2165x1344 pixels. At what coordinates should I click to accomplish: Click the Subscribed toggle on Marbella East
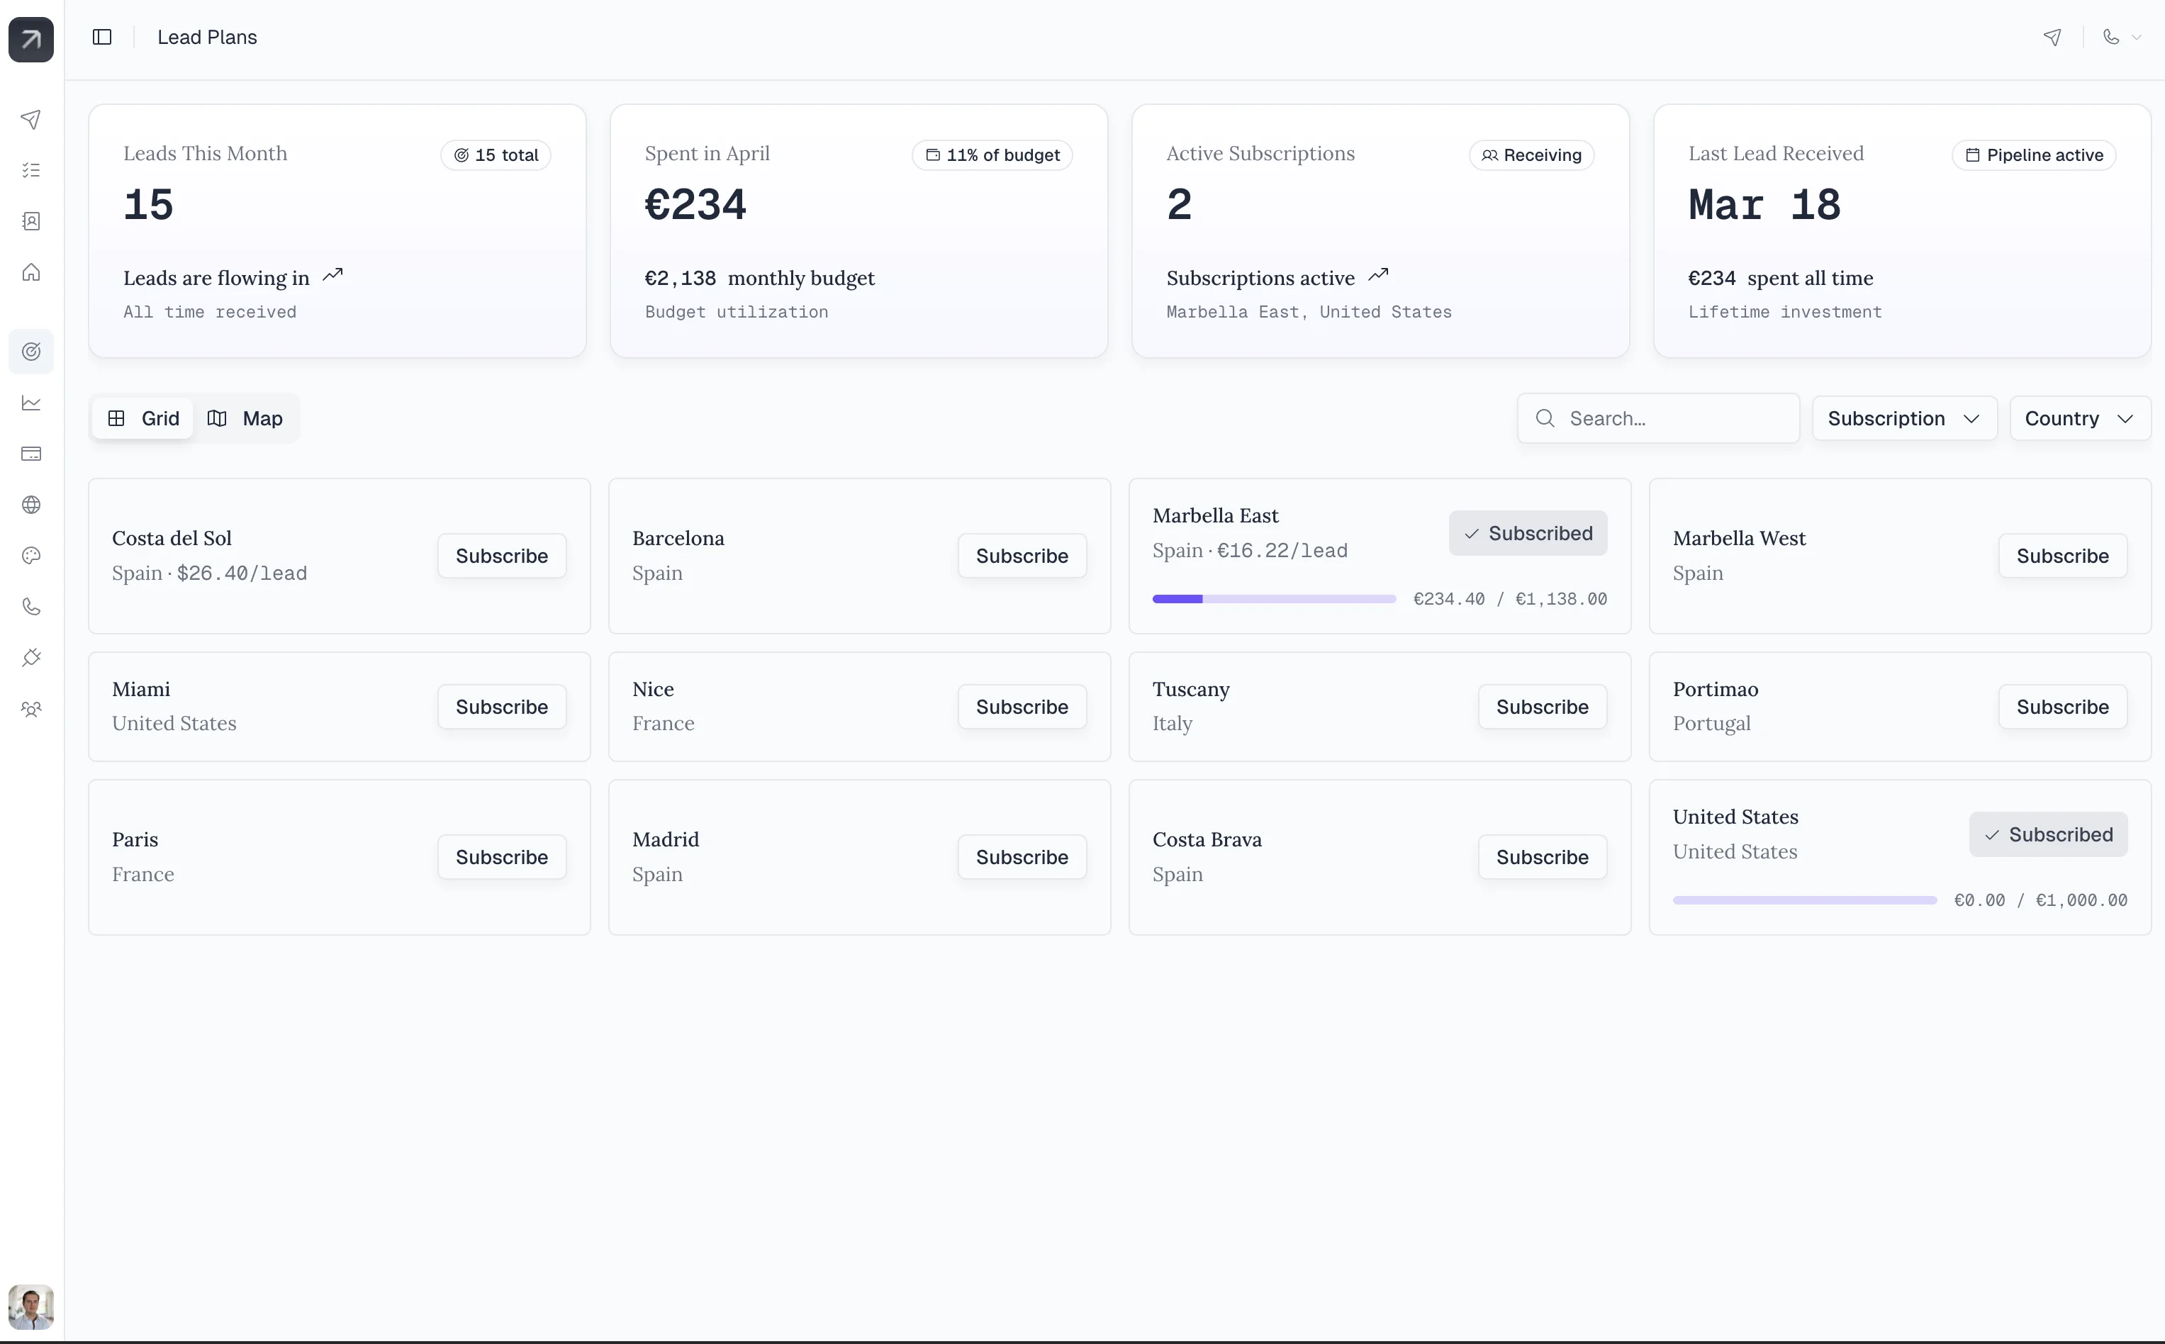pyautogui.click(x=1526, y=533)
